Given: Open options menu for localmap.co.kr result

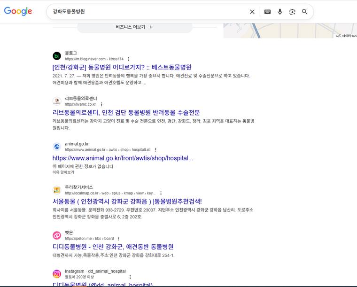Looking at the screenshot, I should tap(161, 193).
